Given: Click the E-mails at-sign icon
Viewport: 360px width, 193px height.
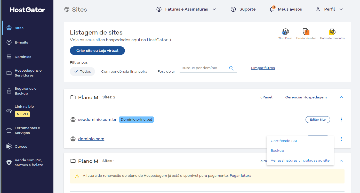Looking at the screenshot, I should click(x=9, y=42).
